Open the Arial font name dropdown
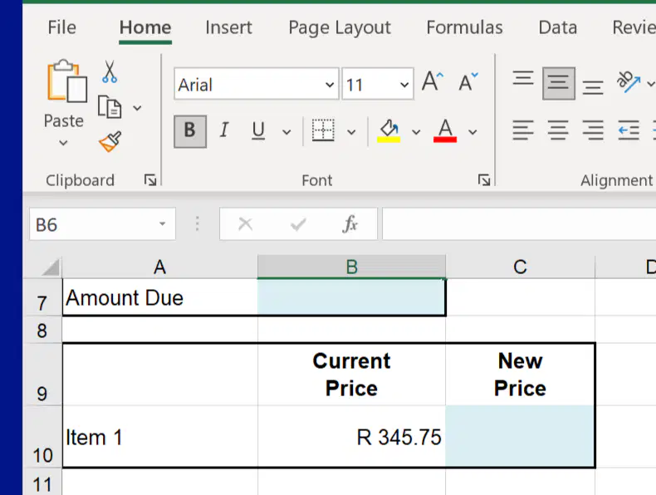656x495 pixels. [330, 85]
